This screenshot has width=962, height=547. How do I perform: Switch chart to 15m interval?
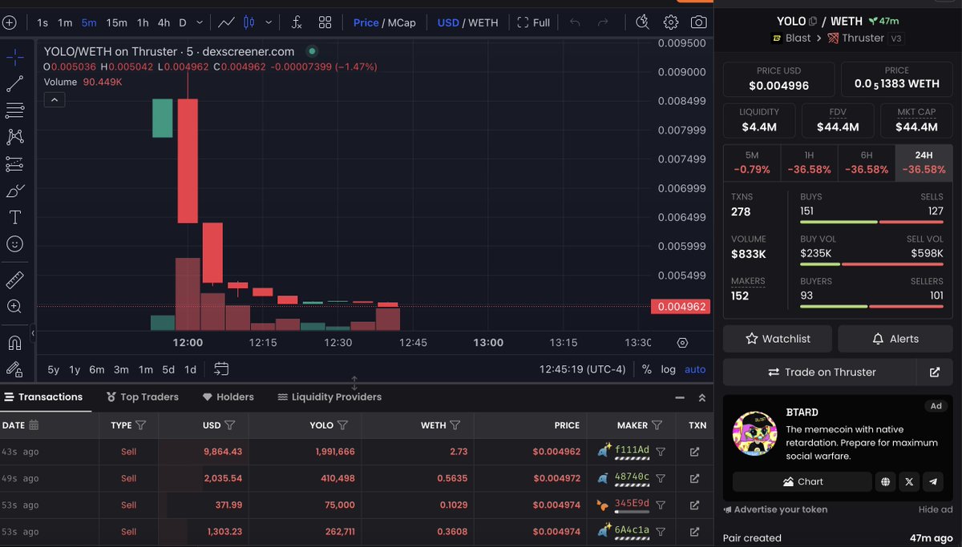point(116,22)
